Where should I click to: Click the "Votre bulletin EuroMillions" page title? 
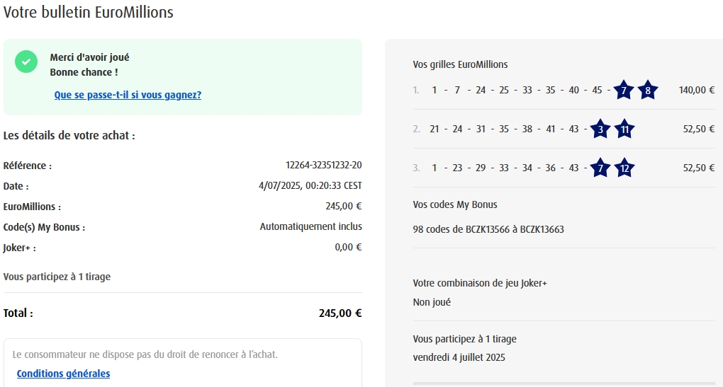tap(89, 12)
